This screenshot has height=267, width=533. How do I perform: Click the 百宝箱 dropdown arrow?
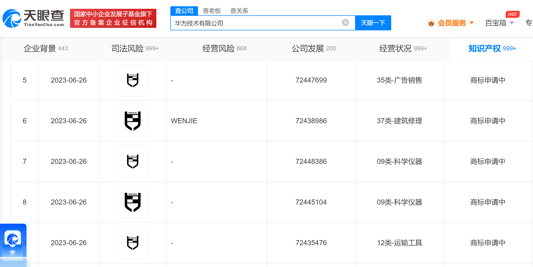coord(512,23)
